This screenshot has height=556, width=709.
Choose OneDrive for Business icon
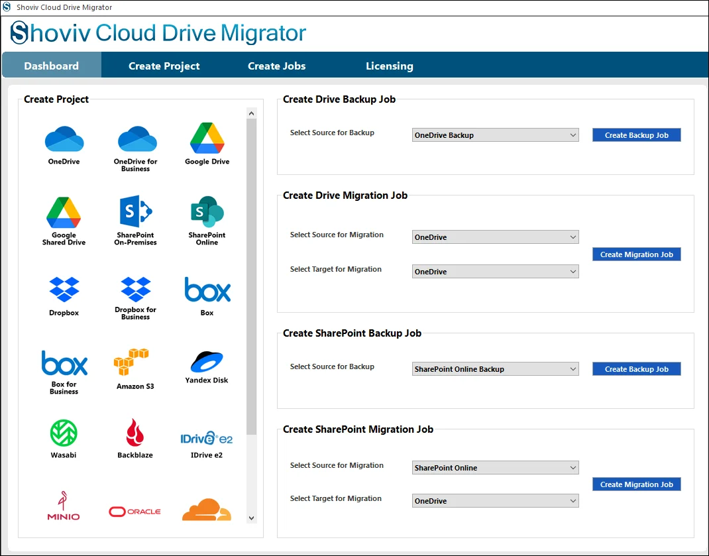pyautogui.click(x=137, y=139)
